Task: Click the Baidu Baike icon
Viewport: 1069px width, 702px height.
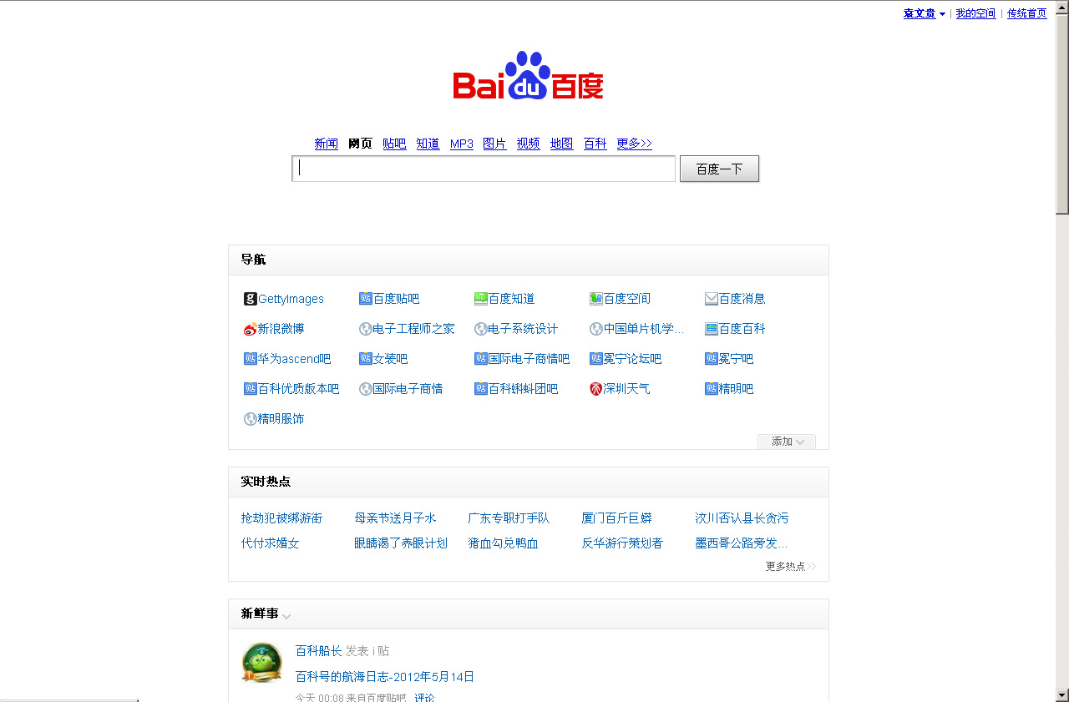Action: click(x=711, y=329)
